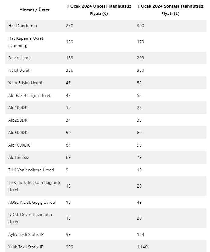Select the Hat Dondurma row label
Screen dimensions: 210x252
[x=22, y=26]
